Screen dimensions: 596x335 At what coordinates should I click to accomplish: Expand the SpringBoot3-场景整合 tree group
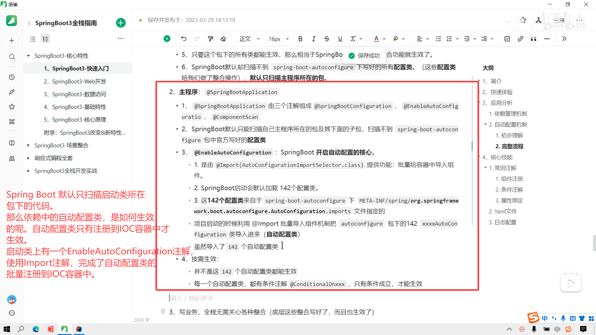click(28, 145)
